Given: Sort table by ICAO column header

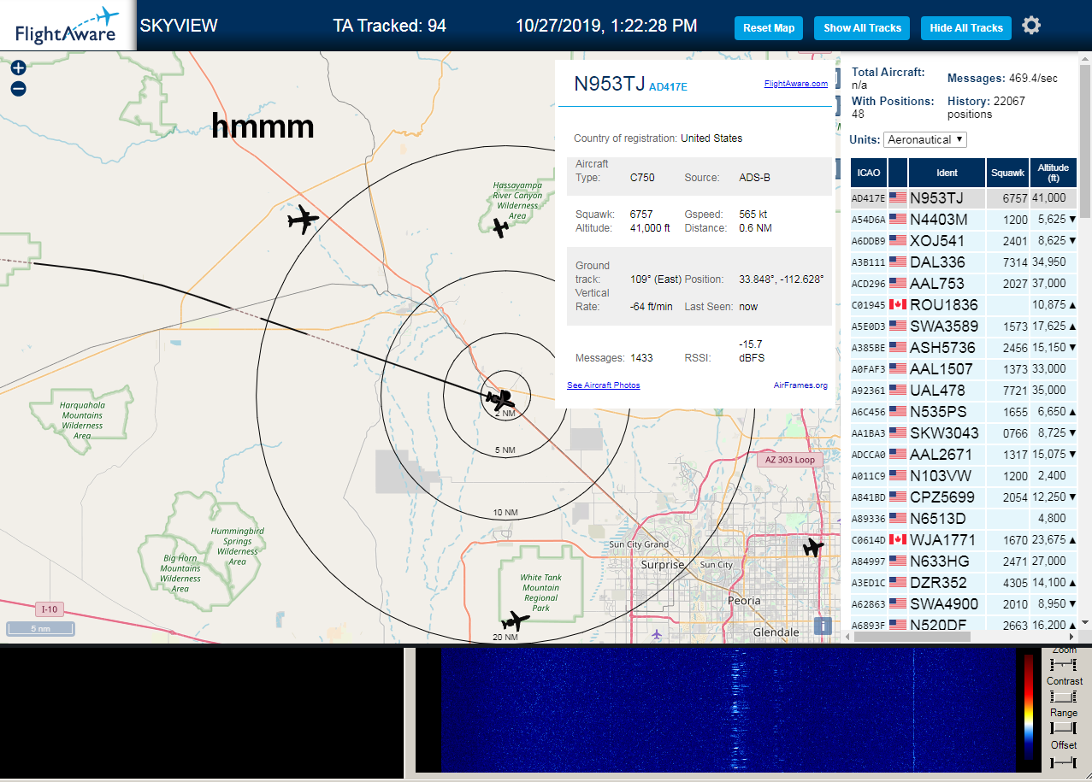Looking at the screenshot, I should 868,173.
